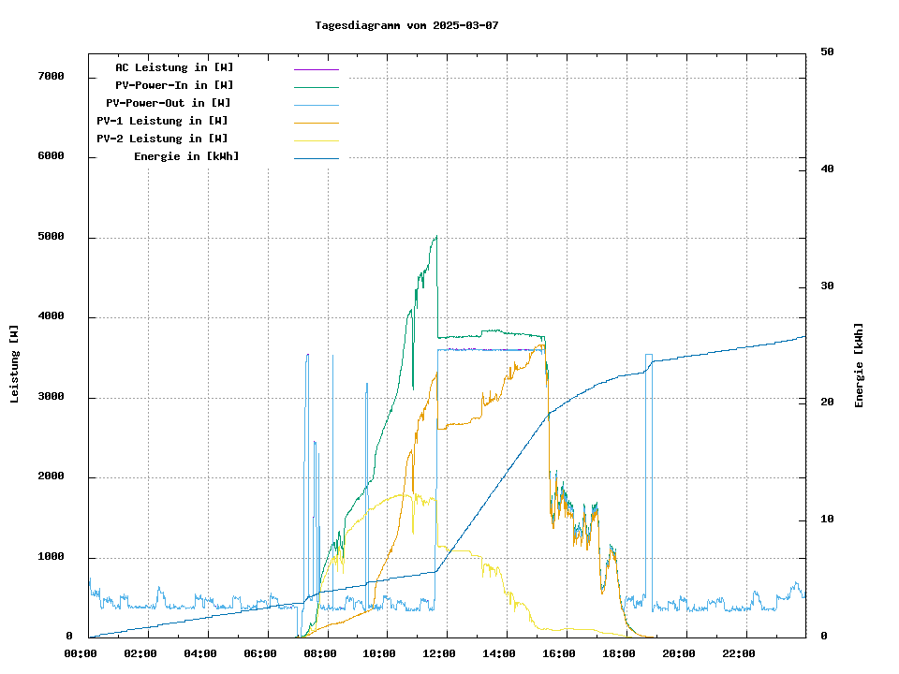Click the 4000 tick on the power axis

pyautogui.click(x=51, y=316)
